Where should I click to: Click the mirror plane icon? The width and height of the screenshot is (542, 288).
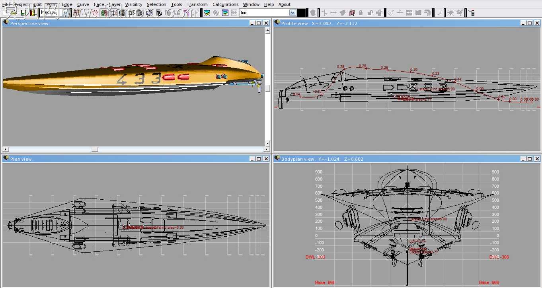point(352,13)
